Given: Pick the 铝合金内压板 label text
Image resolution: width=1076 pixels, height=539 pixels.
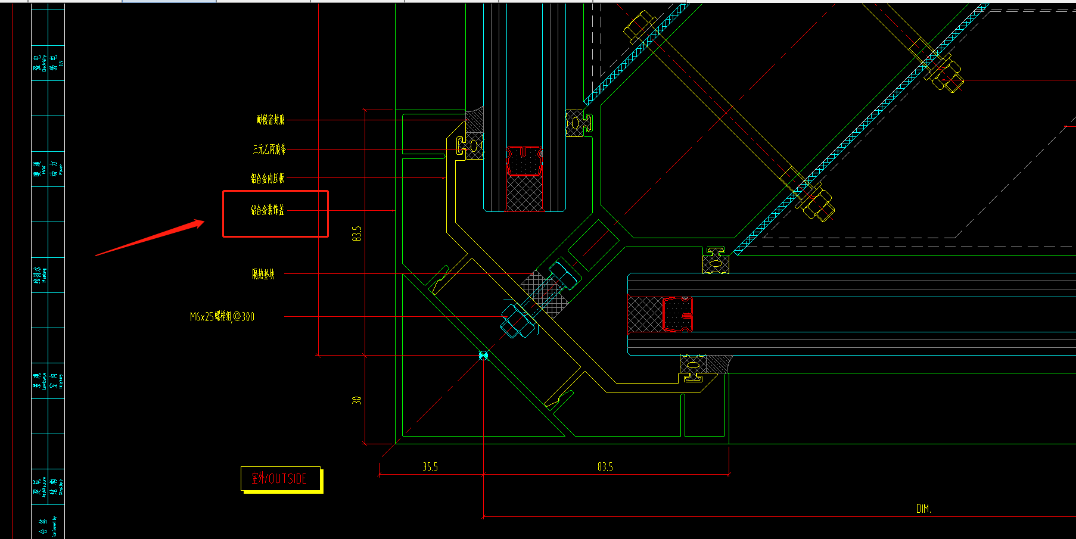Looking at the screenshot, I should (x=268, y=178).
